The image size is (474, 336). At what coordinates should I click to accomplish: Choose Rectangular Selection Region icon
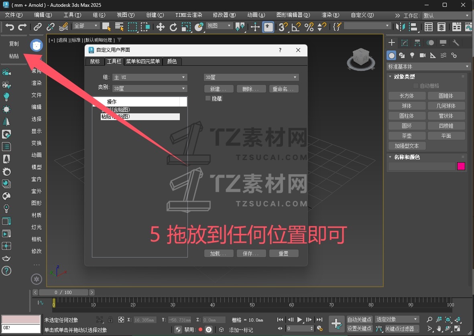132,27
